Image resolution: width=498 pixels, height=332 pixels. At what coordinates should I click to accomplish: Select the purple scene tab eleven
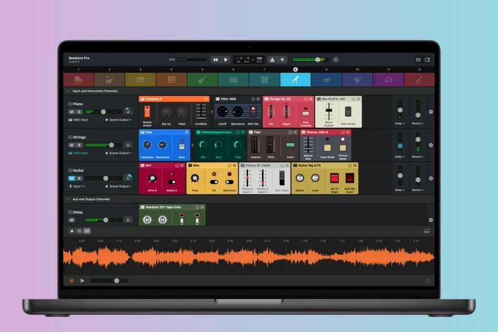point(388,80)
